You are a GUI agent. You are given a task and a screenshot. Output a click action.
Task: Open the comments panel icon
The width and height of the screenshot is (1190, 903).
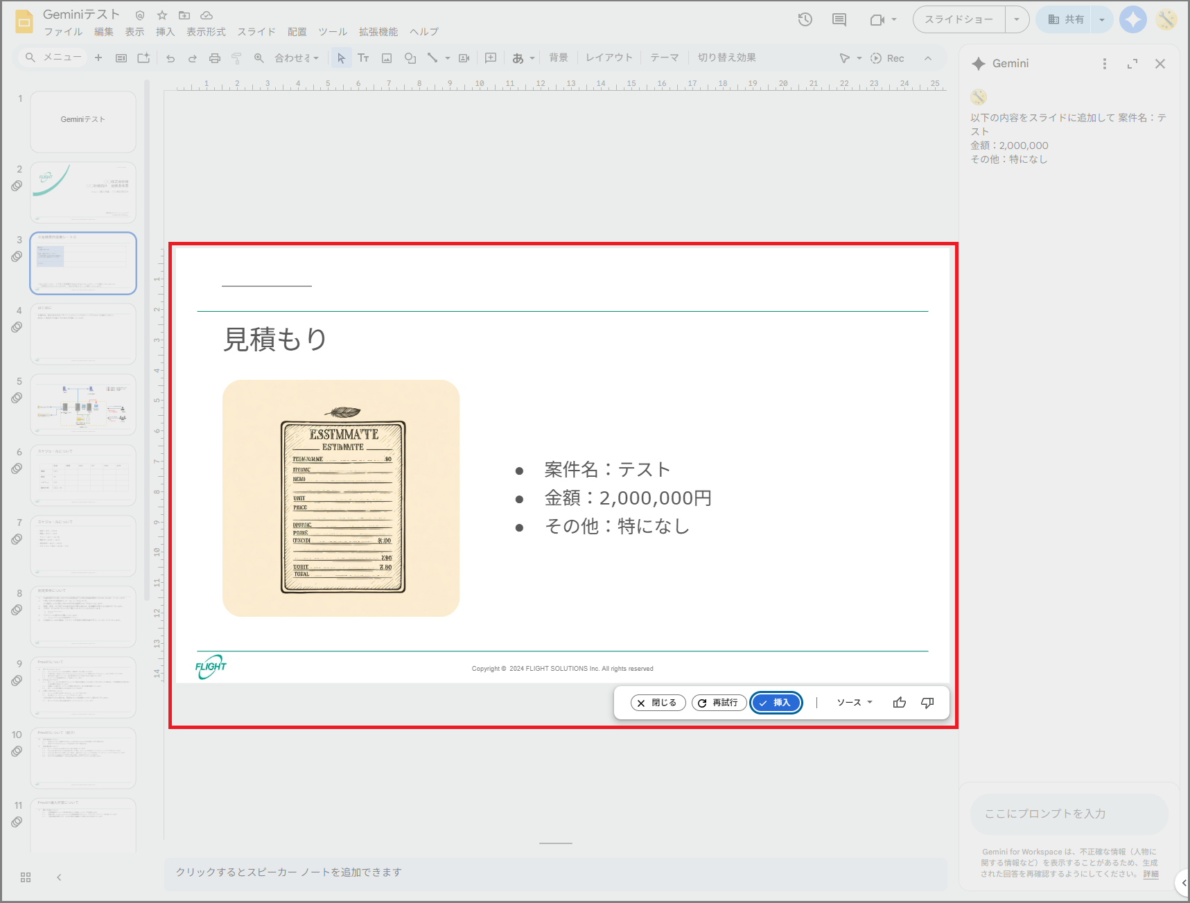(x=839, y=19)
